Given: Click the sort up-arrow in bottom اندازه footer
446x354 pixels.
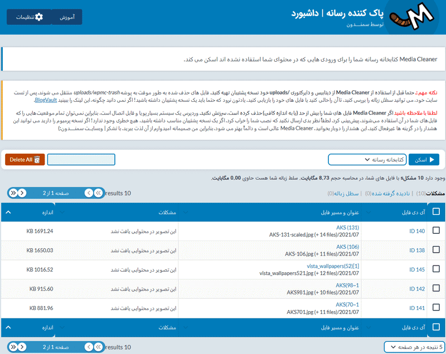Looking at the screenshot, I should (8, 327).
